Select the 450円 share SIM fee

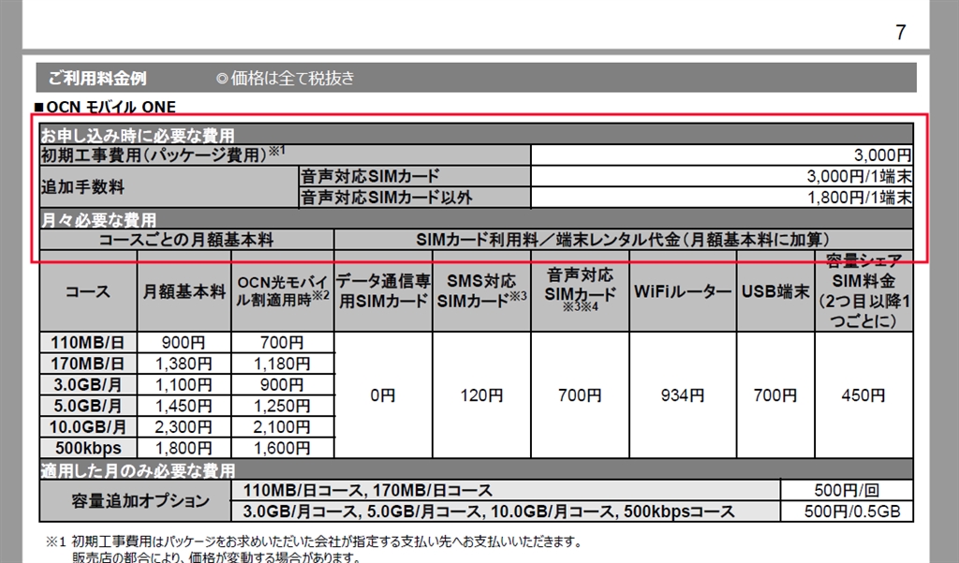863,395
